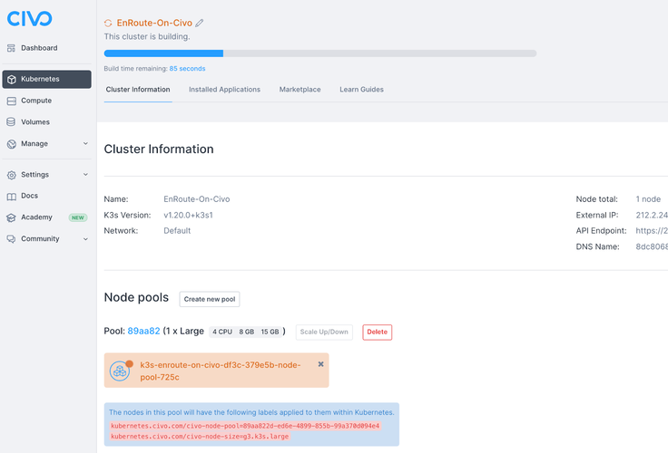Click the node name k3s-enroute-on-civo-df3c-379e5b-node-pool-725c

pos(221,371)
